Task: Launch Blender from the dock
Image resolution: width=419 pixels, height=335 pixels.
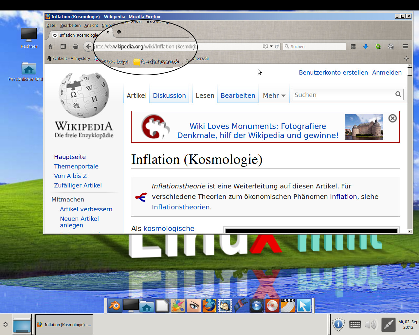Action: (115, 306)
